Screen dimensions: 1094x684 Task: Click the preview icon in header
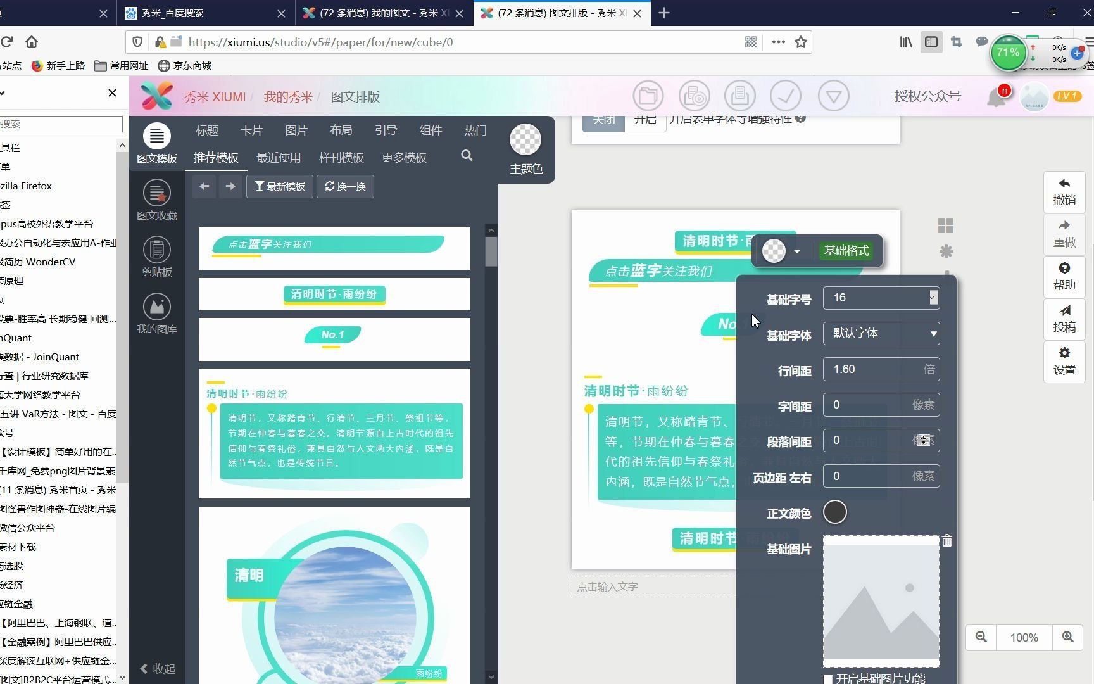(695, 96)
